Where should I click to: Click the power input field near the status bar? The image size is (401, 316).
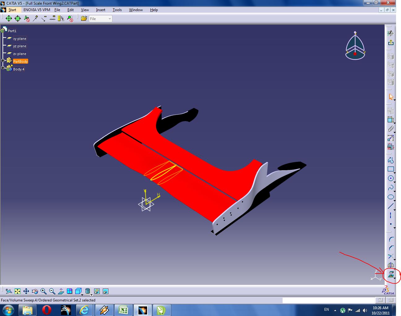pos(328,300)
